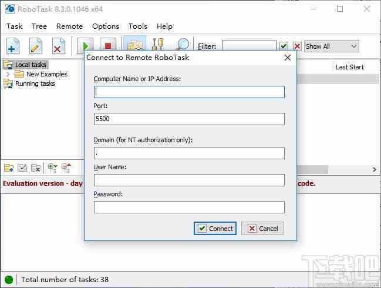
Task: Click the Port field showing 5500
Action: pos(189,119)
